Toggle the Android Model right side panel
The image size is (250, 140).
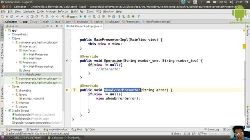click(248, 115)
